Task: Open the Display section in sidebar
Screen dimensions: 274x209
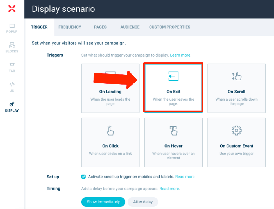Action: [12, 107]
